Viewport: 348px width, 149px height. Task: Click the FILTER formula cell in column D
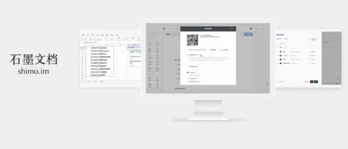click(134, 48)
